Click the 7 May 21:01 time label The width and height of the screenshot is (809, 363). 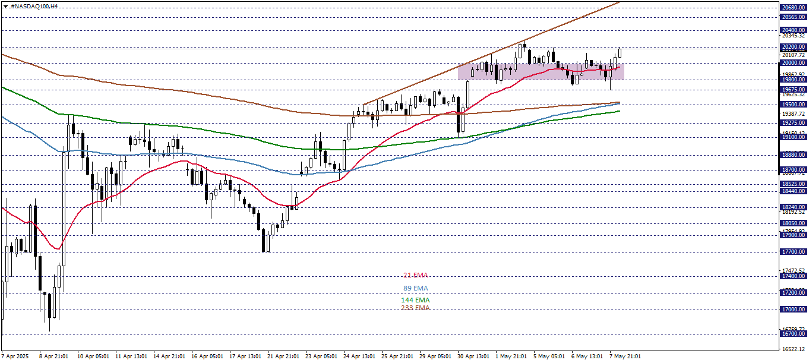[625, 357]
